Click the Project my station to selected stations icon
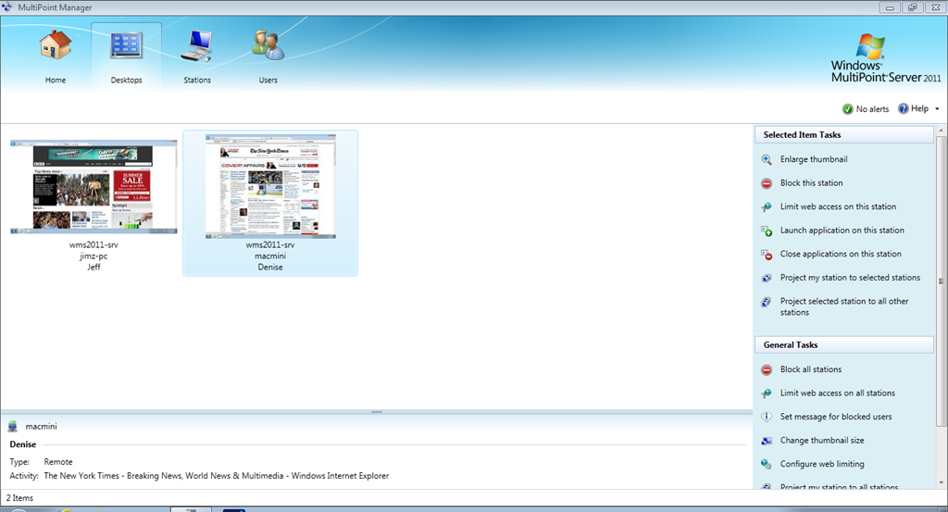 click(767, 278)
